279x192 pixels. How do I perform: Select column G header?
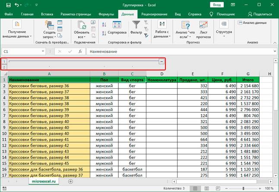pyautogui.click(x=248, y=74)
